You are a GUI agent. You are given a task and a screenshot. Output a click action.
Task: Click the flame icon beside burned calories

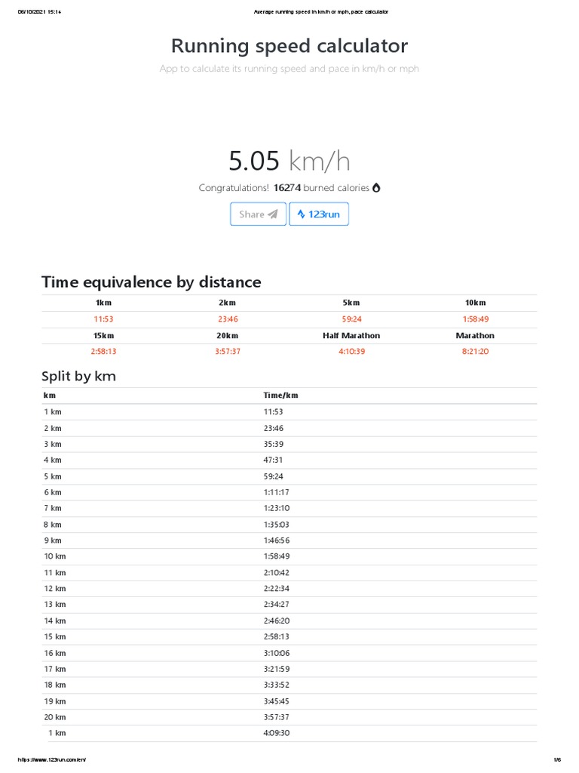[376, 188]
